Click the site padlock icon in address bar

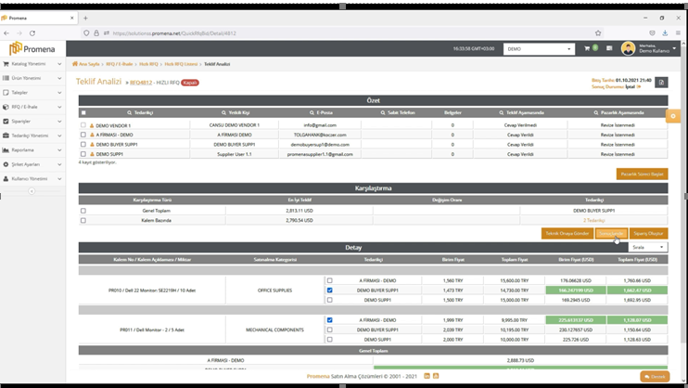coord(96,33)
